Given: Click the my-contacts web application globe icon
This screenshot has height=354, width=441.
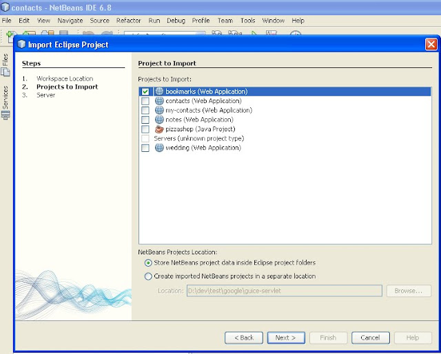Looking at the screenshot, I should pyautogui.click(x=159, y=110).
